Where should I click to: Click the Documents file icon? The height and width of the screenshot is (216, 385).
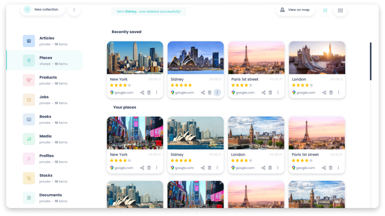click(29, 198)
